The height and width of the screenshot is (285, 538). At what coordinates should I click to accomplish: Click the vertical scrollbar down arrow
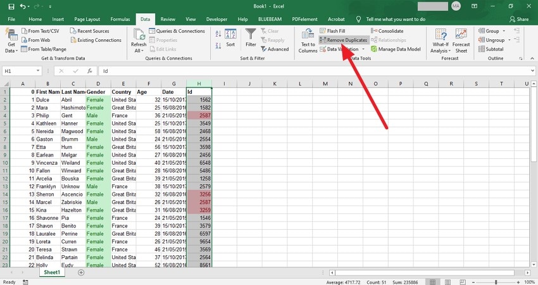(x=534, y=265)
